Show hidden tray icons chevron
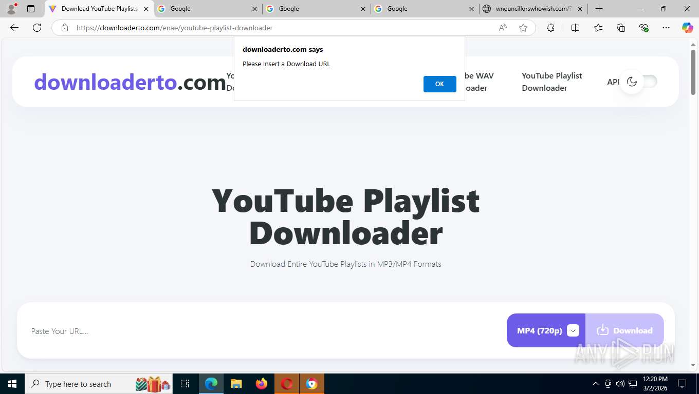Image resolution: width=699 pixels, height=394 pixels. pos(596,384)
